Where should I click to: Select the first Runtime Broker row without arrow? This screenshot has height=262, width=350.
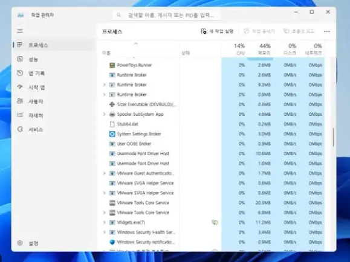coord(211,75)
